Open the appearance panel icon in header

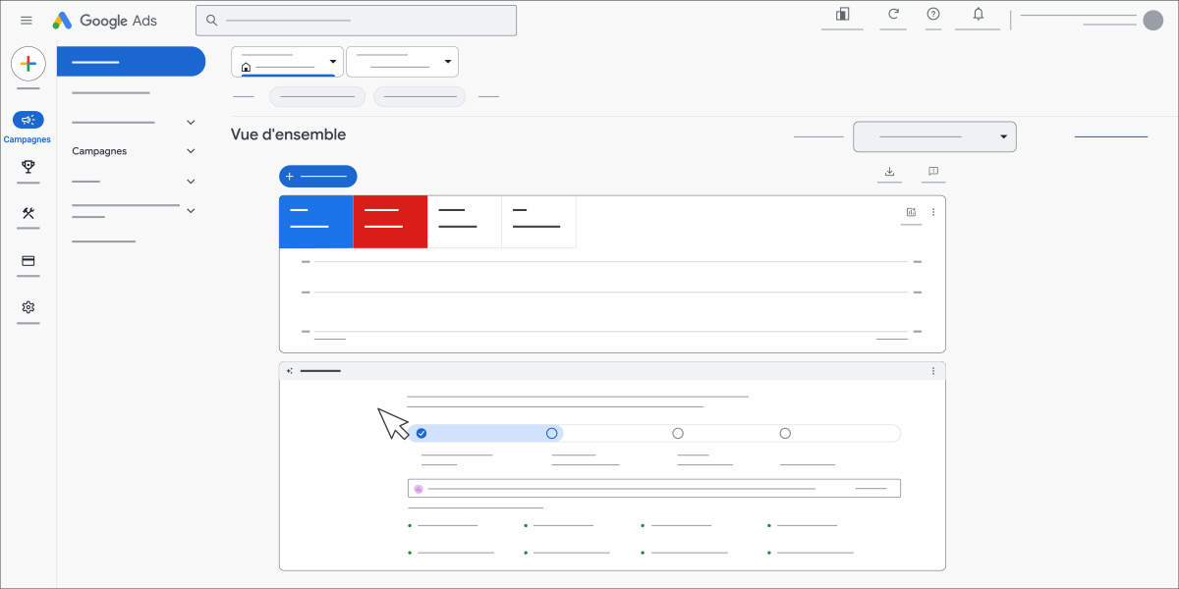[x=842, y=14]
